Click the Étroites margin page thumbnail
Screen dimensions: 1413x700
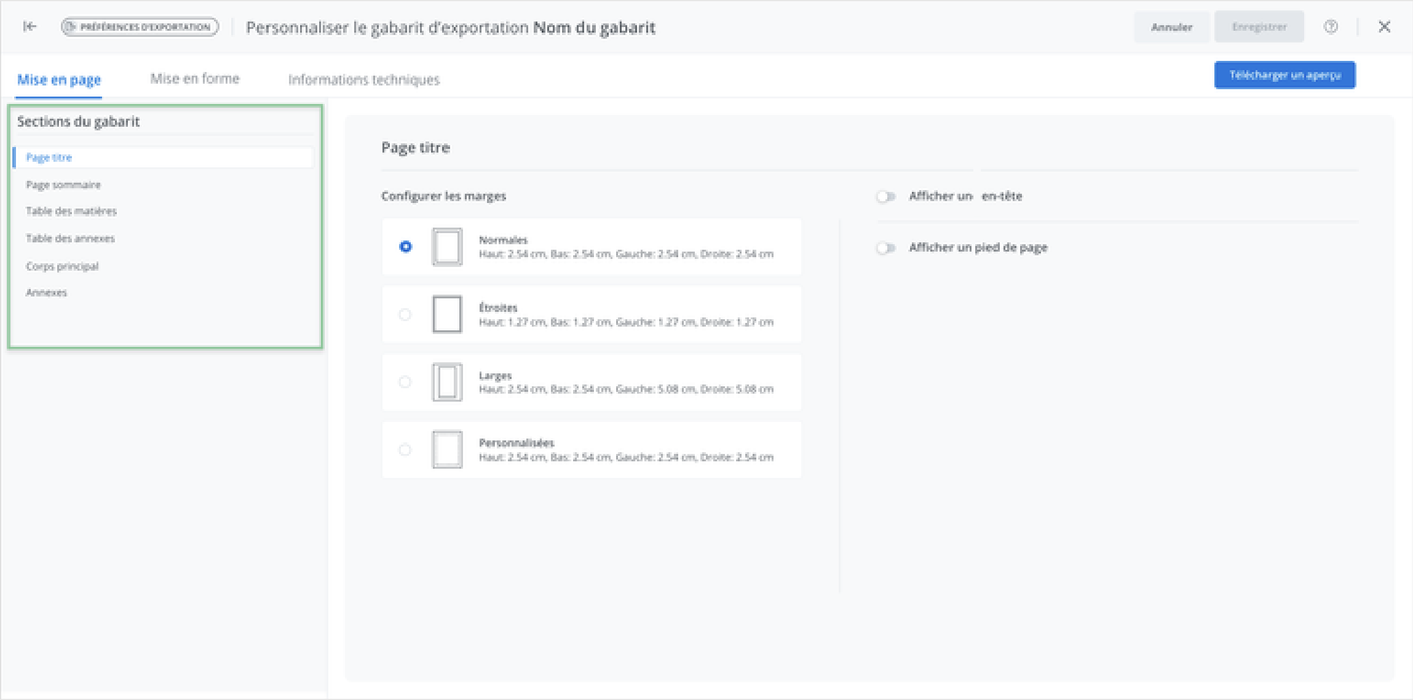point(447,314)
